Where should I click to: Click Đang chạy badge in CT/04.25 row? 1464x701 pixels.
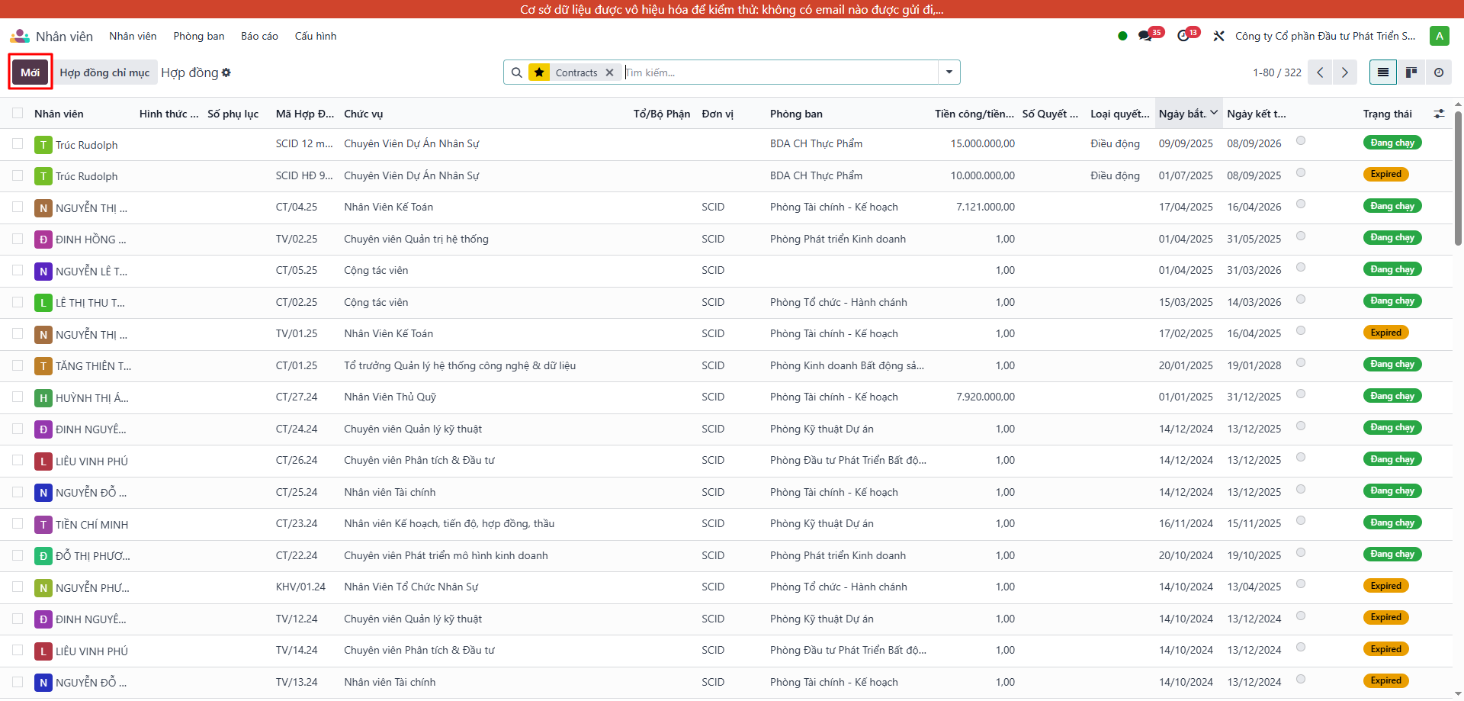1392,206
